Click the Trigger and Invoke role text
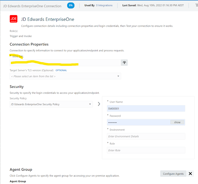 21,36
